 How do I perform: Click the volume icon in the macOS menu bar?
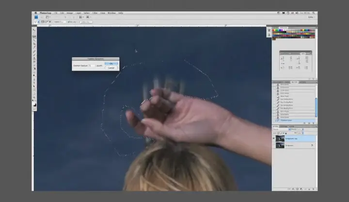pyautogui.click(x=297, y=13)
